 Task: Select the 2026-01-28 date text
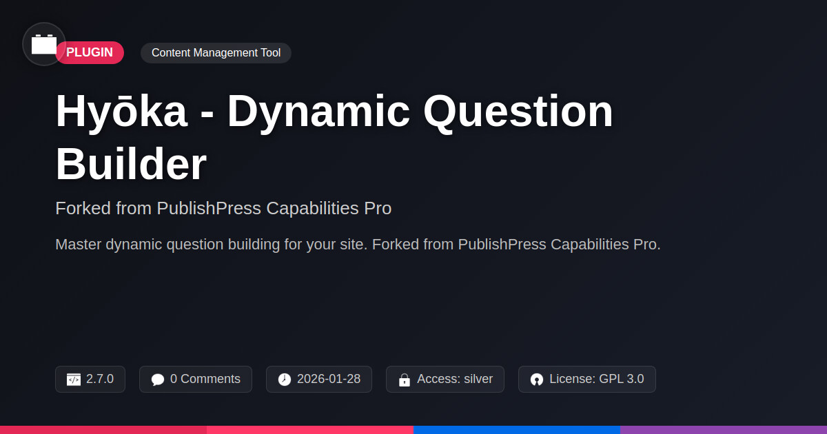[328, 379]
